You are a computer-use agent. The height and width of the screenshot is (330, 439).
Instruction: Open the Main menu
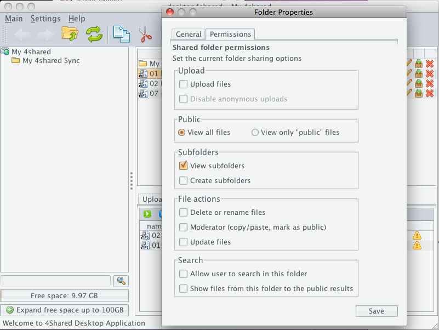point(14,19)
